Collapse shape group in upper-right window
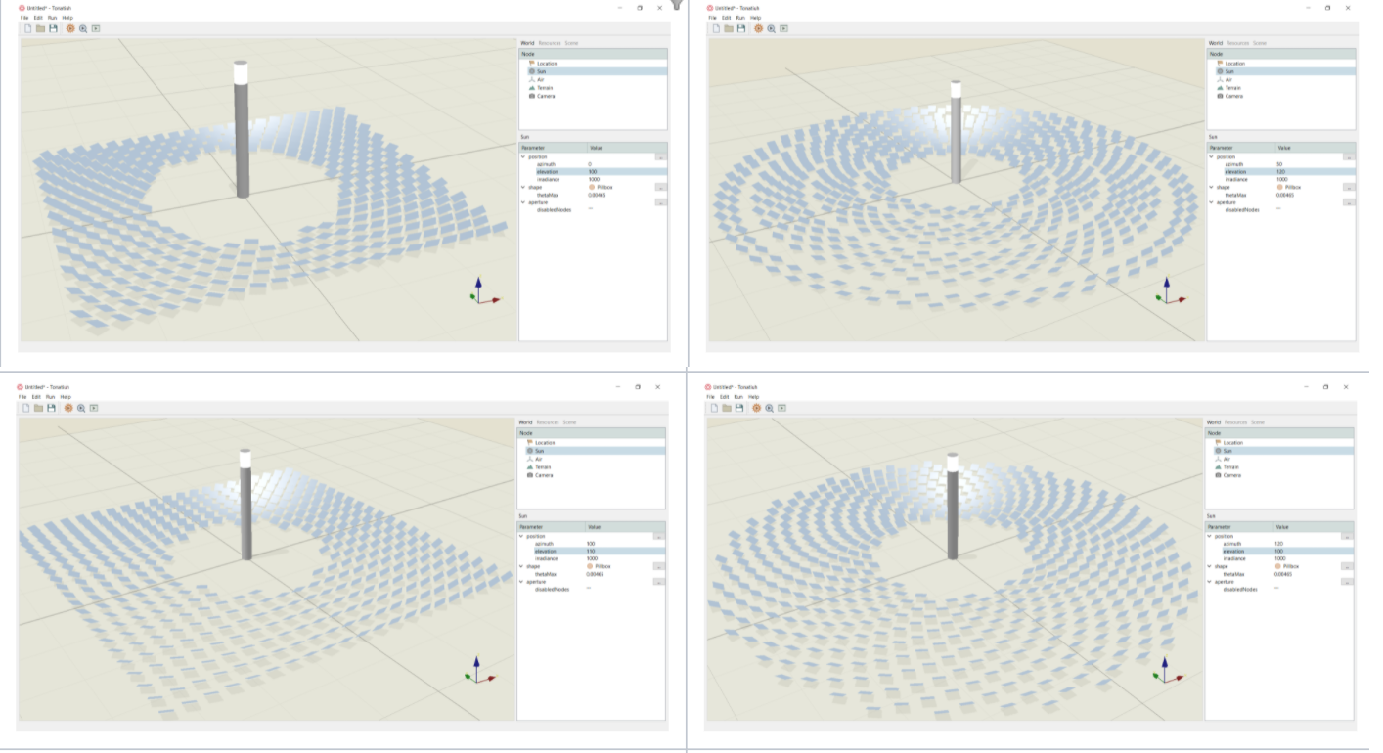Image resolution: width=1383 pixels, height=753 pixels. click(x=1212, y=187)
